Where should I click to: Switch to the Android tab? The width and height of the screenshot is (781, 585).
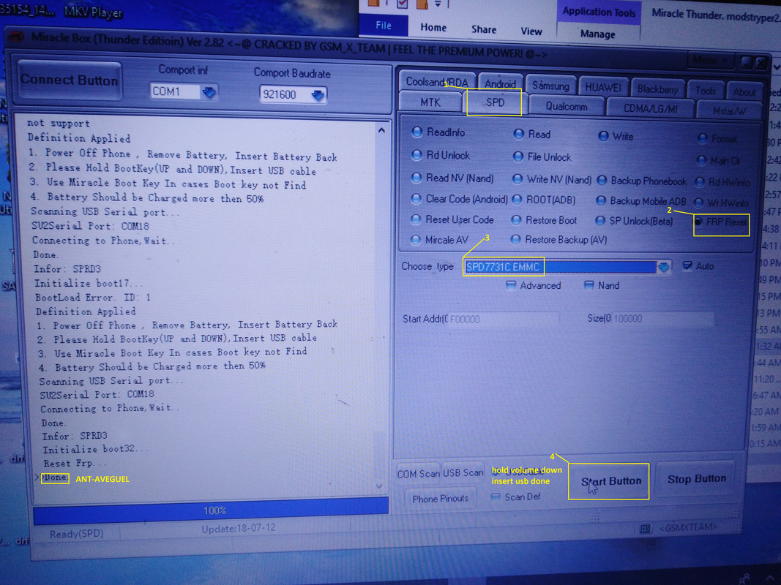click(x=500, y=83)
